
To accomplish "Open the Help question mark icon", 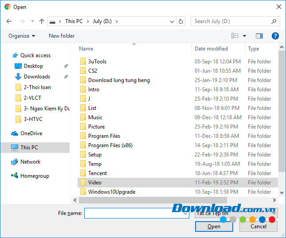I will pyautogui.click(x=275, y=36).
